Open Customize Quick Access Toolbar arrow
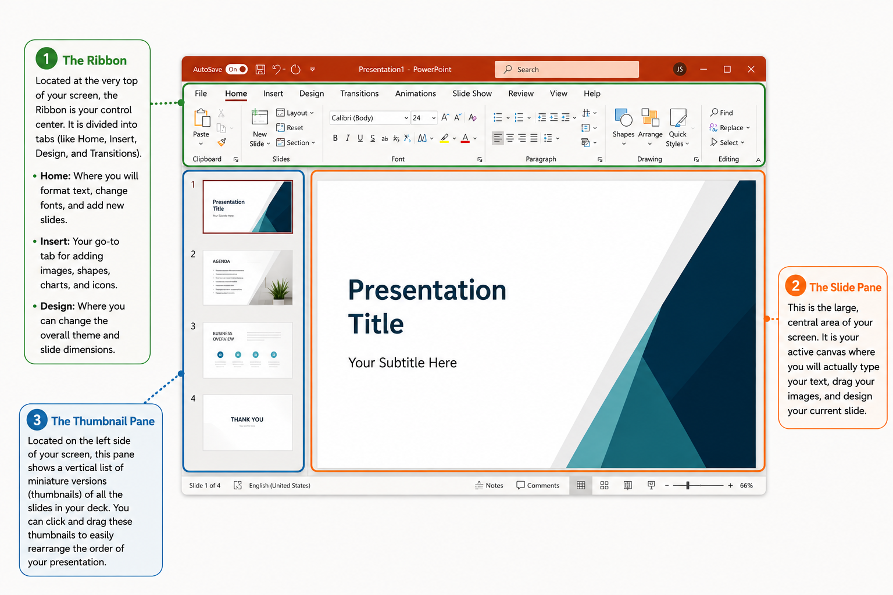Viewport: 893px width, 595px height. coord(313,69)
